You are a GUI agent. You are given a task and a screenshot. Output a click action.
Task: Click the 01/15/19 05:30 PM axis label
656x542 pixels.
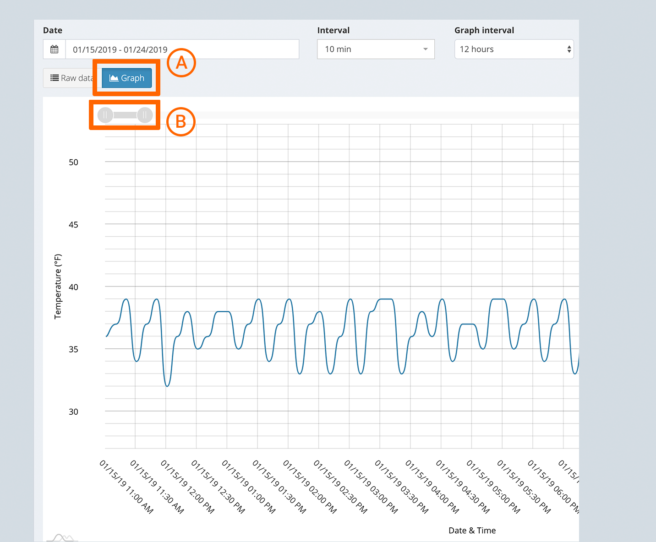pos(524,487)
